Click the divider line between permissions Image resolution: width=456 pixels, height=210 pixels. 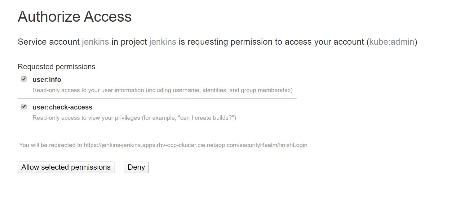tap(157, 99)
